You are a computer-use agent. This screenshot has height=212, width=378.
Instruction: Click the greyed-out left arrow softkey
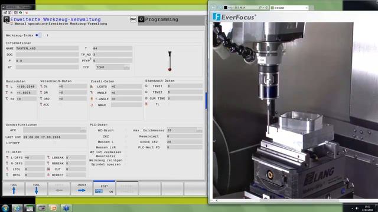(59, 188)
